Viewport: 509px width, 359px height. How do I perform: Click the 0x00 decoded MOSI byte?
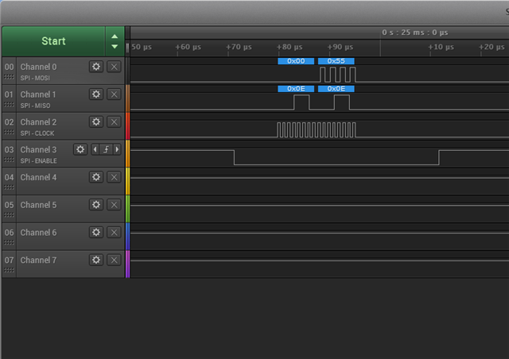click(296, 61)
